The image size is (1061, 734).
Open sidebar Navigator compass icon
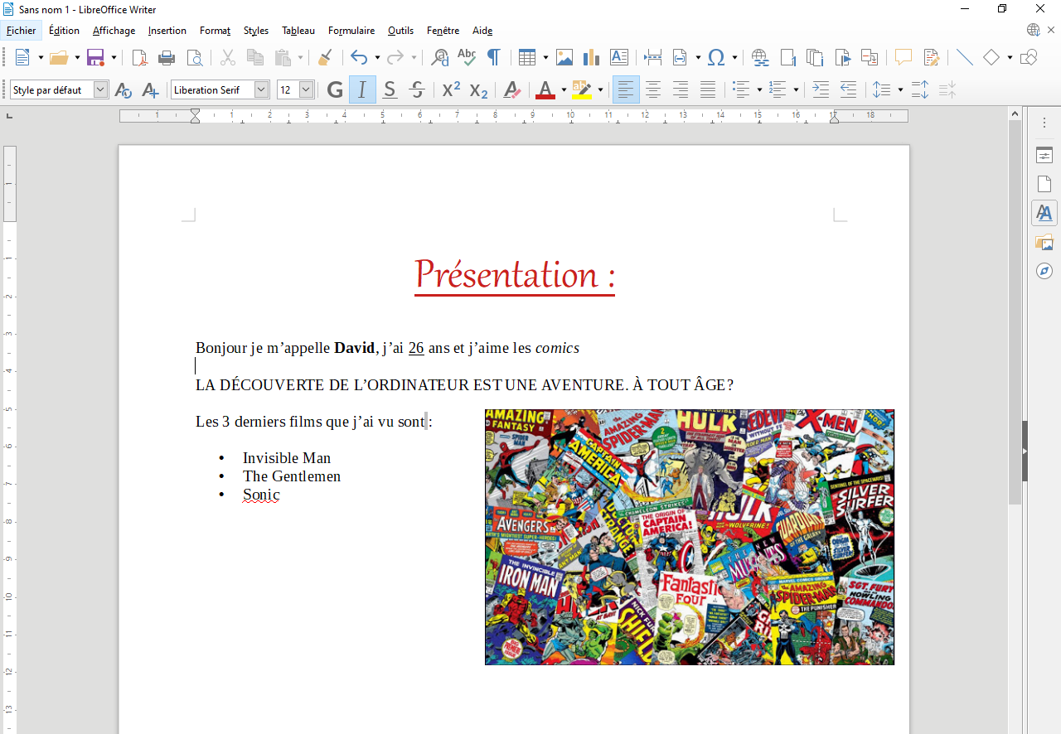pyautogui.click(x=1044, y=271)
